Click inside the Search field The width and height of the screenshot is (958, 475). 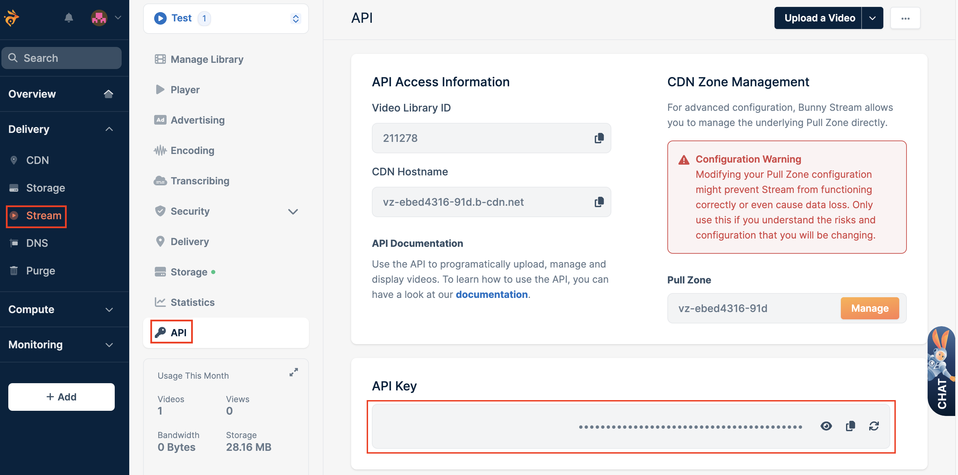pyautogui.click(x=62, y=58)
